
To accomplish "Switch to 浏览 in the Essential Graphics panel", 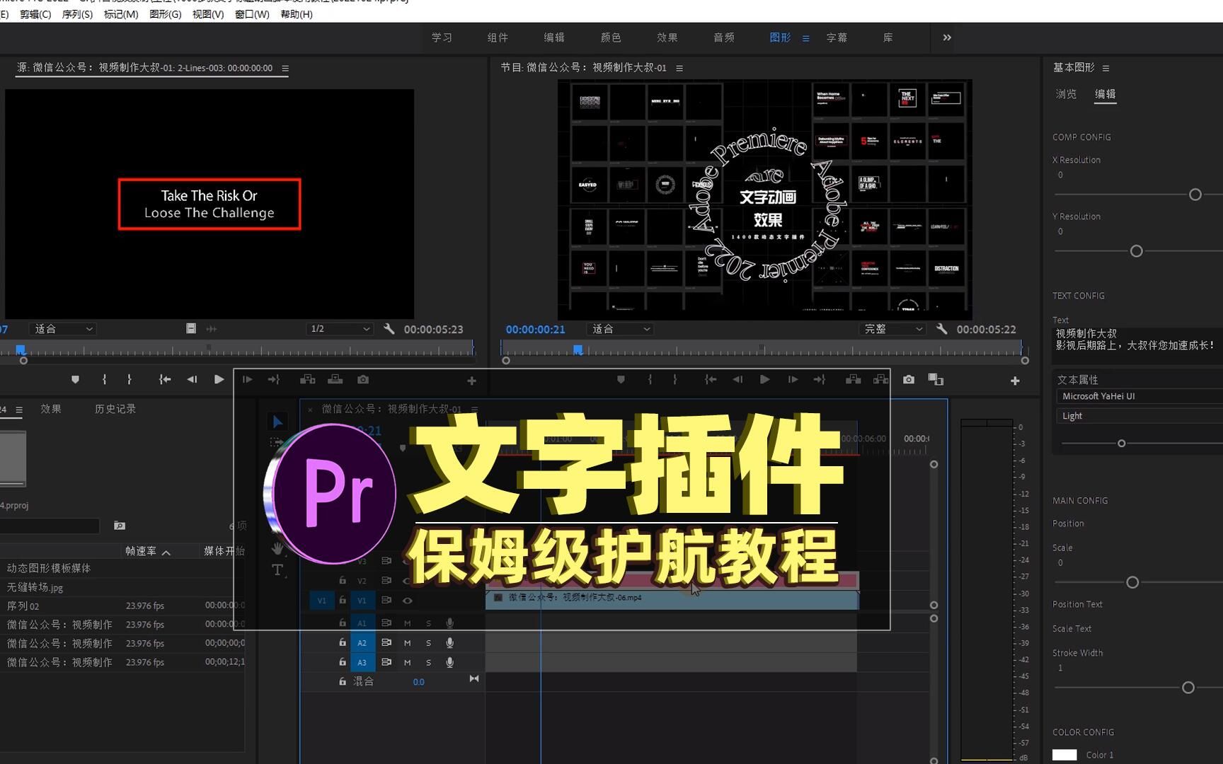I will point(1067,93).
